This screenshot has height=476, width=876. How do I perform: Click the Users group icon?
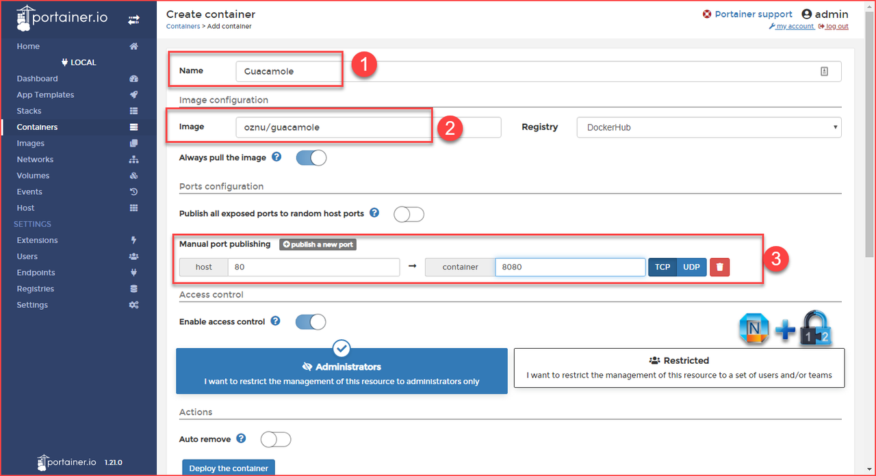coord(134,256)
